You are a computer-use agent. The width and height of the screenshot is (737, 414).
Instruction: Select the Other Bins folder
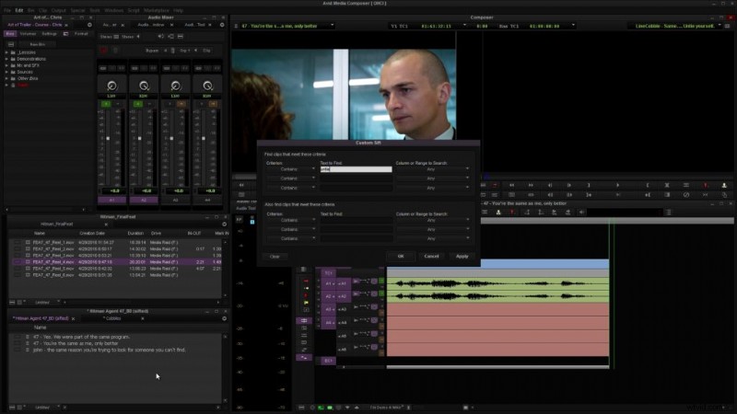[28, 78]
